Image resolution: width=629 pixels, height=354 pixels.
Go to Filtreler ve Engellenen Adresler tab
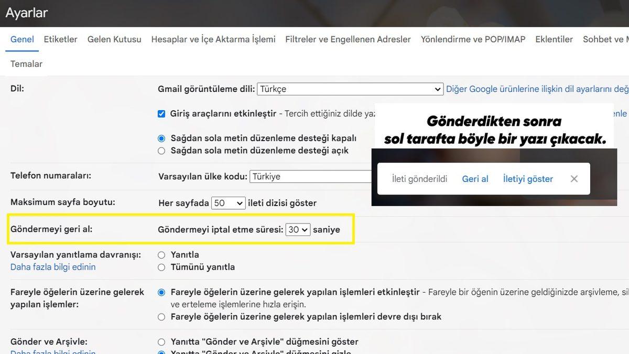coord(348,39)
